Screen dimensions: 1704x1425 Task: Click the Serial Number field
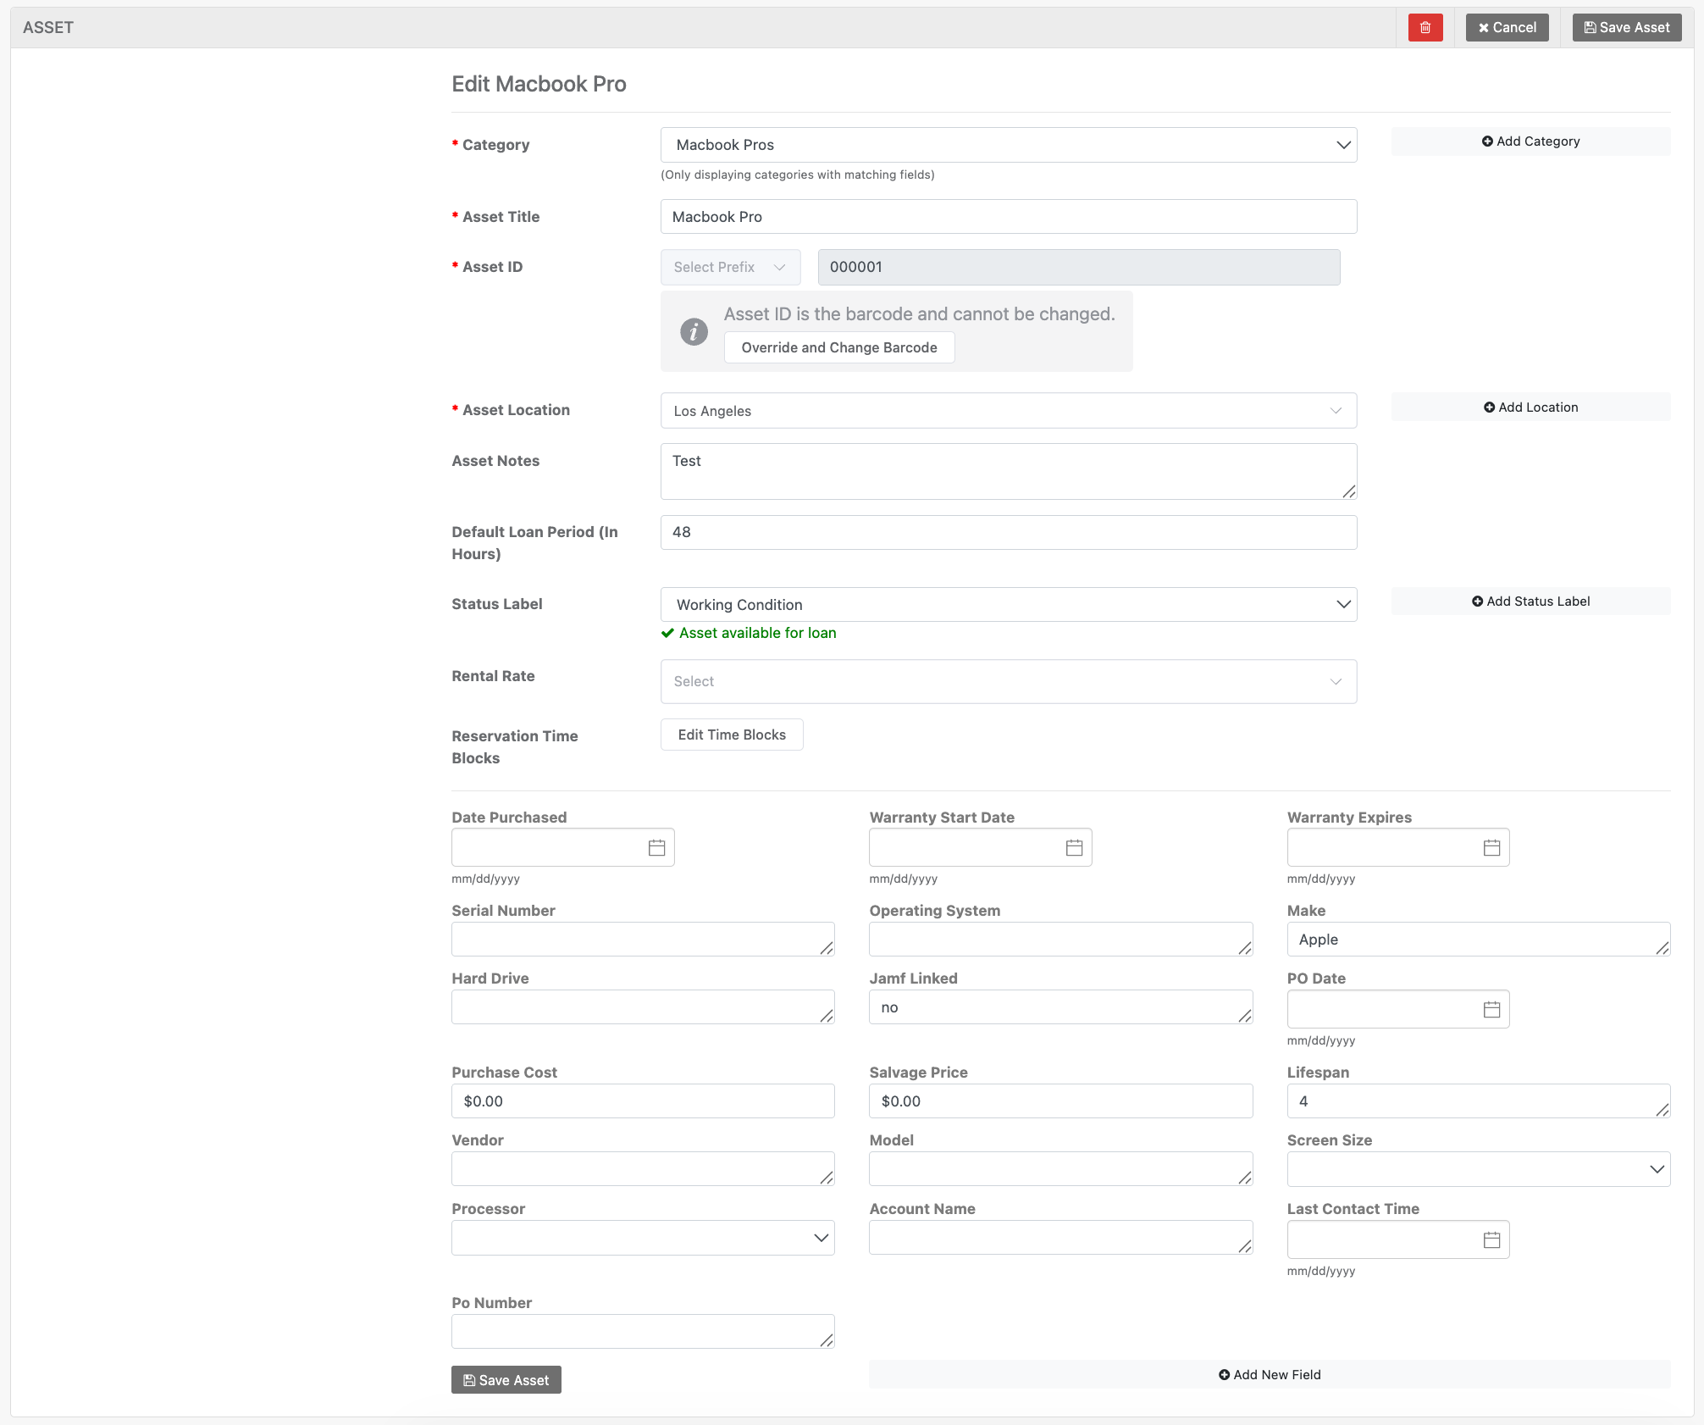point(643,940)
